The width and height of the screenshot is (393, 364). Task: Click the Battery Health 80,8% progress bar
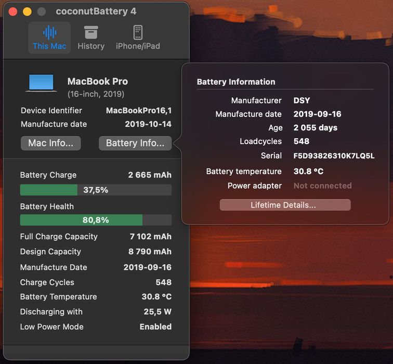[x=96, y=220]
